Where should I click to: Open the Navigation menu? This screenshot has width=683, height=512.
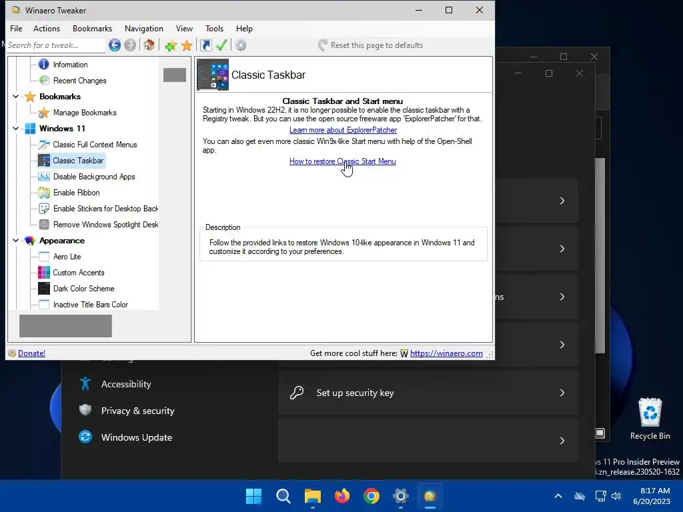[x=144, y=28]
